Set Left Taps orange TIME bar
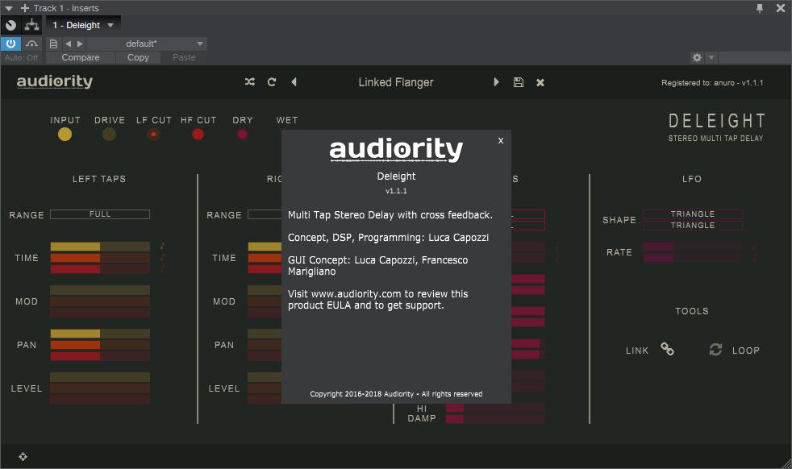Viewport: 792px width, 469px height. (x=100, y=258)
